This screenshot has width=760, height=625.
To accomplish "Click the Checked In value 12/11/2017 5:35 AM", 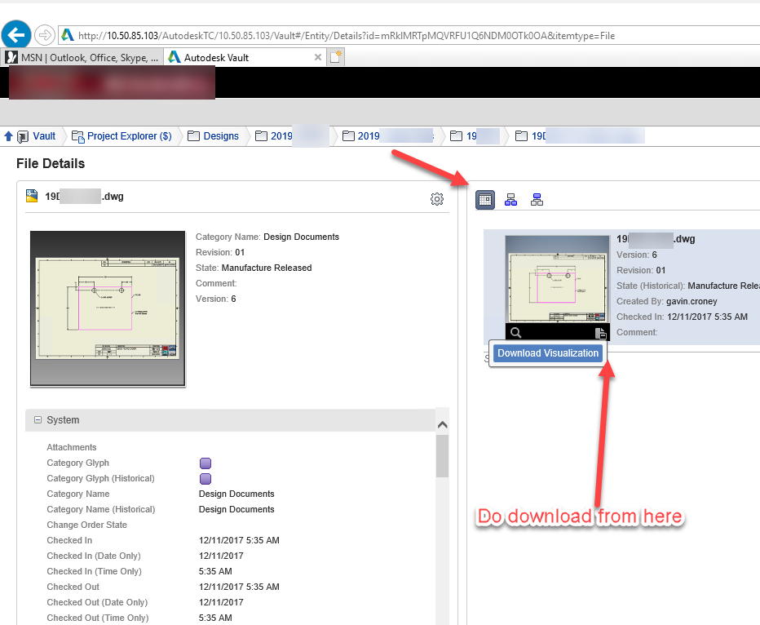I will (239, 540).
